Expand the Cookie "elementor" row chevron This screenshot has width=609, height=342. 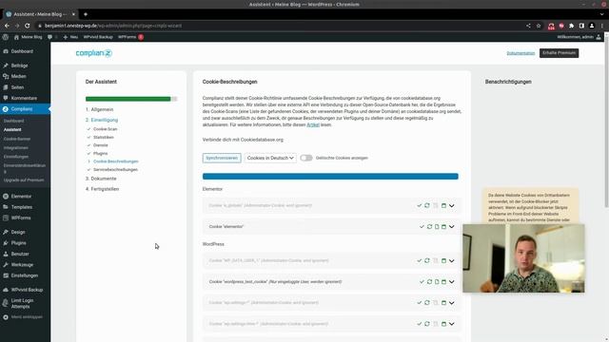[x=451, y=226]
